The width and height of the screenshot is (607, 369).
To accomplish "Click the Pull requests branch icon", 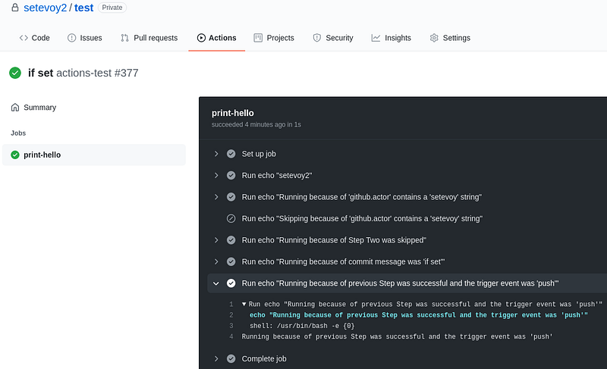I will [x=124, y=38].
